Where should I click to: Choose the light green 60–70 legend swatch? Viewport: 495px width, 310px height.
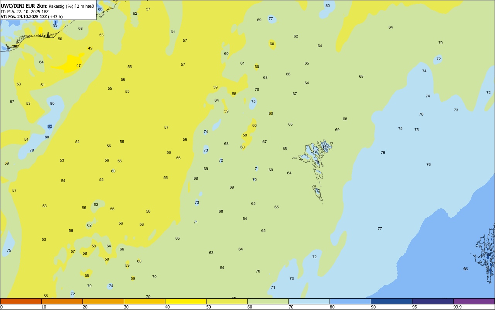(268, 301)
